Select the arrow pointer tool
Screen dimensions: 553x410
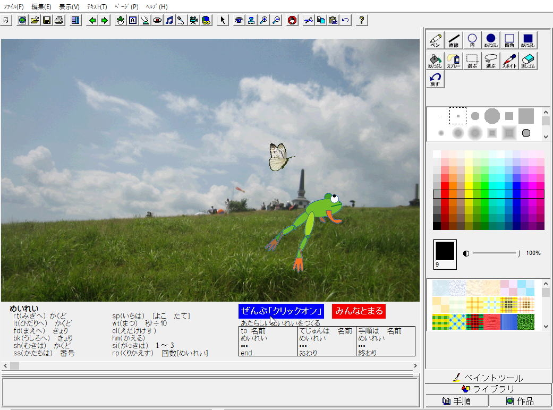point(223,20)
